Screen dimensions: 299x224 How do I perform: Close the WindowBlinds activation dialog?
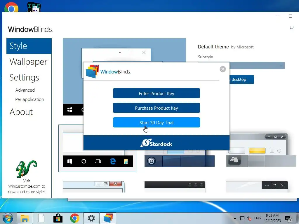[222, 69]
